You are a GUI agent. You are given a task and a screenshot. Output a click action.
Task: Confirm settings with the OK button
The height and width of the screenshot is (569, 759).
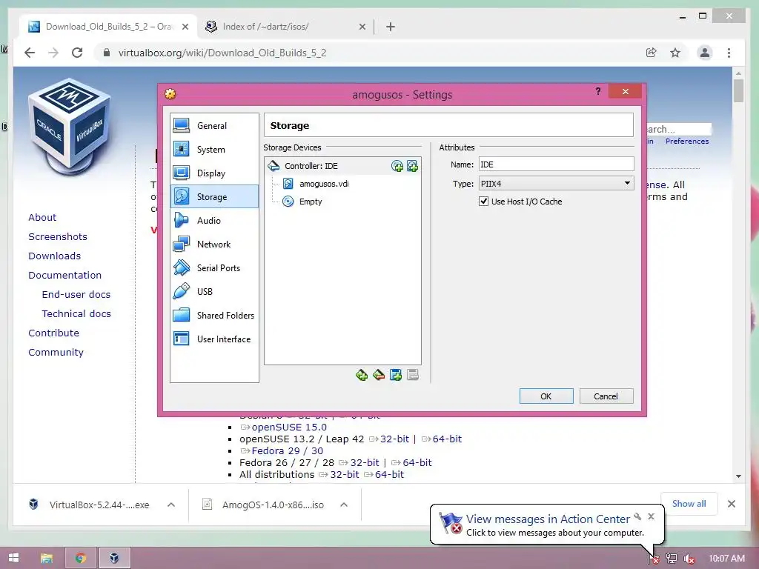pos(546,396)
